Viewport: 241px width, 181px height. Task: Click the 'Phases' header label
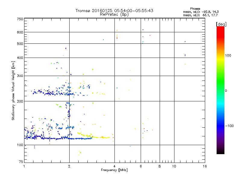[195, 9]
